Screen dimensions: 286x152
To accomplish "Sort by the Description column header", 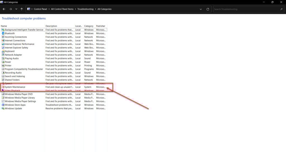I will pyautogui.click(x=51, y=26).
